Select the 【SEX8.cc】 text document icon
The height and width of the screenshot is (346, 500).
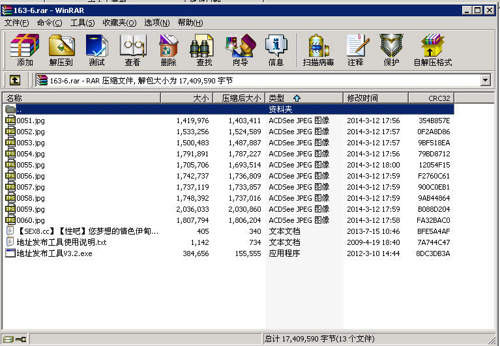pyautogui.click(x=10, y=231)
